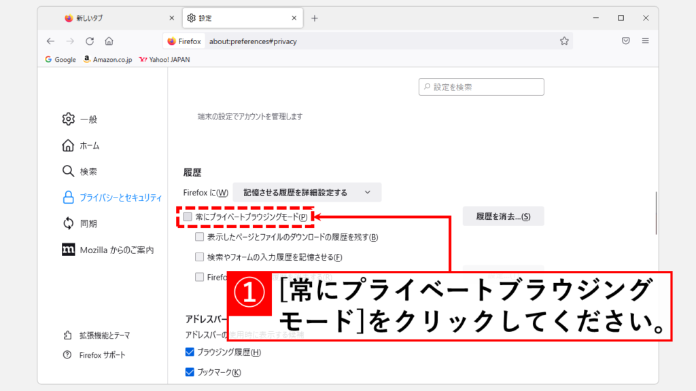Image resolution: width=696 pixels, height=391 pixels.
Task: Open the 同期 settings category
Action: click(80, 223)
